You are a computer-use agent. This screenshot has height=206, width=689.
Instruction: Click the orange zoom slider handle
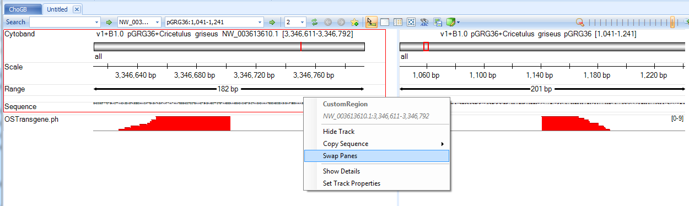(x=672, y=22)
